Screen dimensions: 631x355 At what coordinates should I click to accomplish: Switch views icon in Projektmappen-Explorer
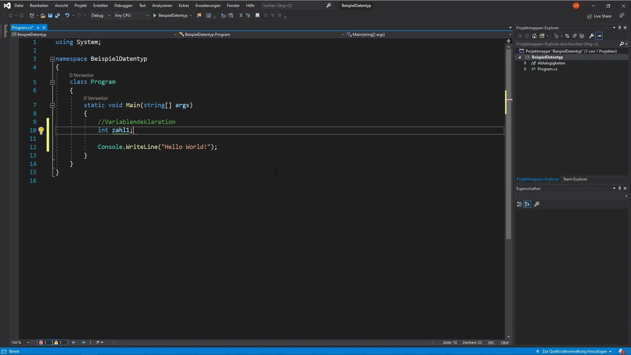542,36
